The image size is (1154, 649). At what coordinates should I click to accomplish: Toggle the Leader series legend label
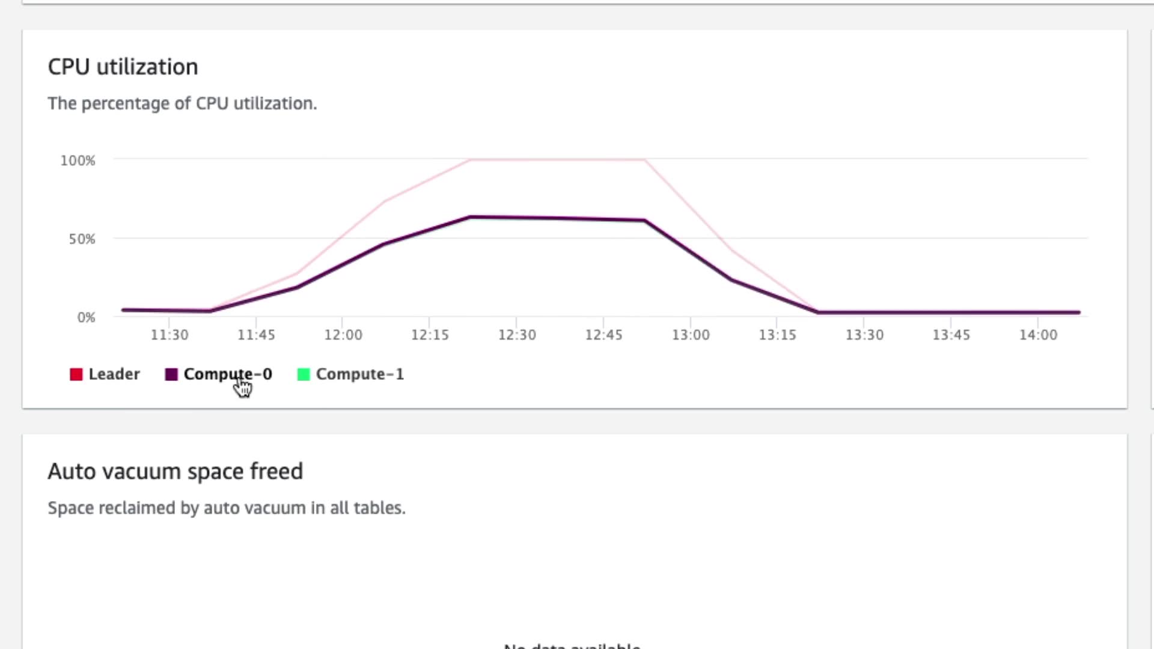[114, 374]
